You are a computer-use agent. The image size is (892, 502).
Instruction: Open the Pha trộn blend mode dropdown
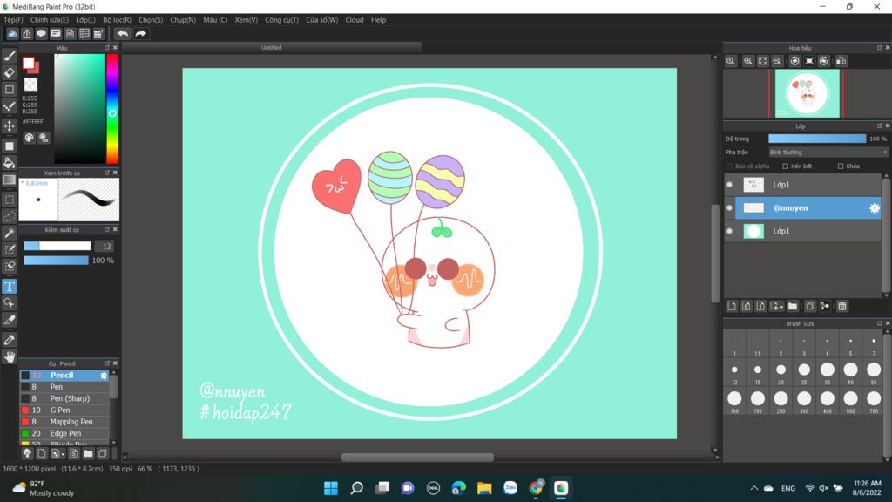coord(828,153)
